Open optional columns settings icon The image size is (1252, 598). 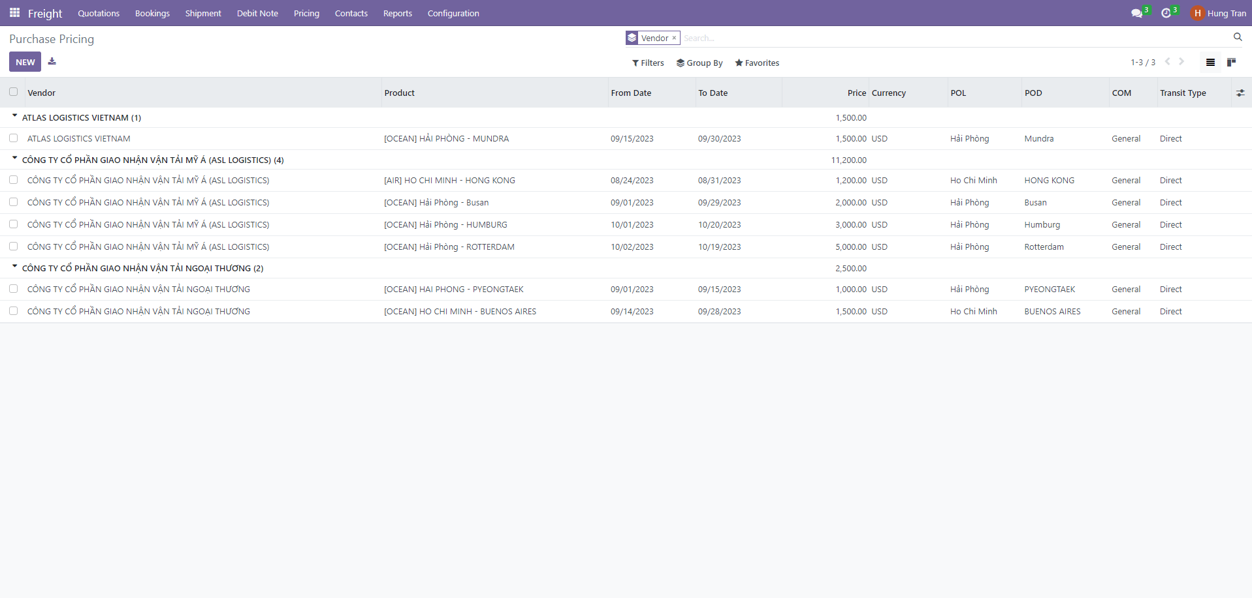click(x=1240, y=93)
